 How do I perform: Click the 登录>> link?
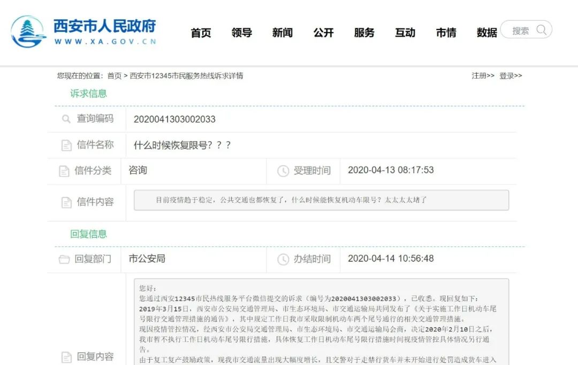[x=511, y=76]
